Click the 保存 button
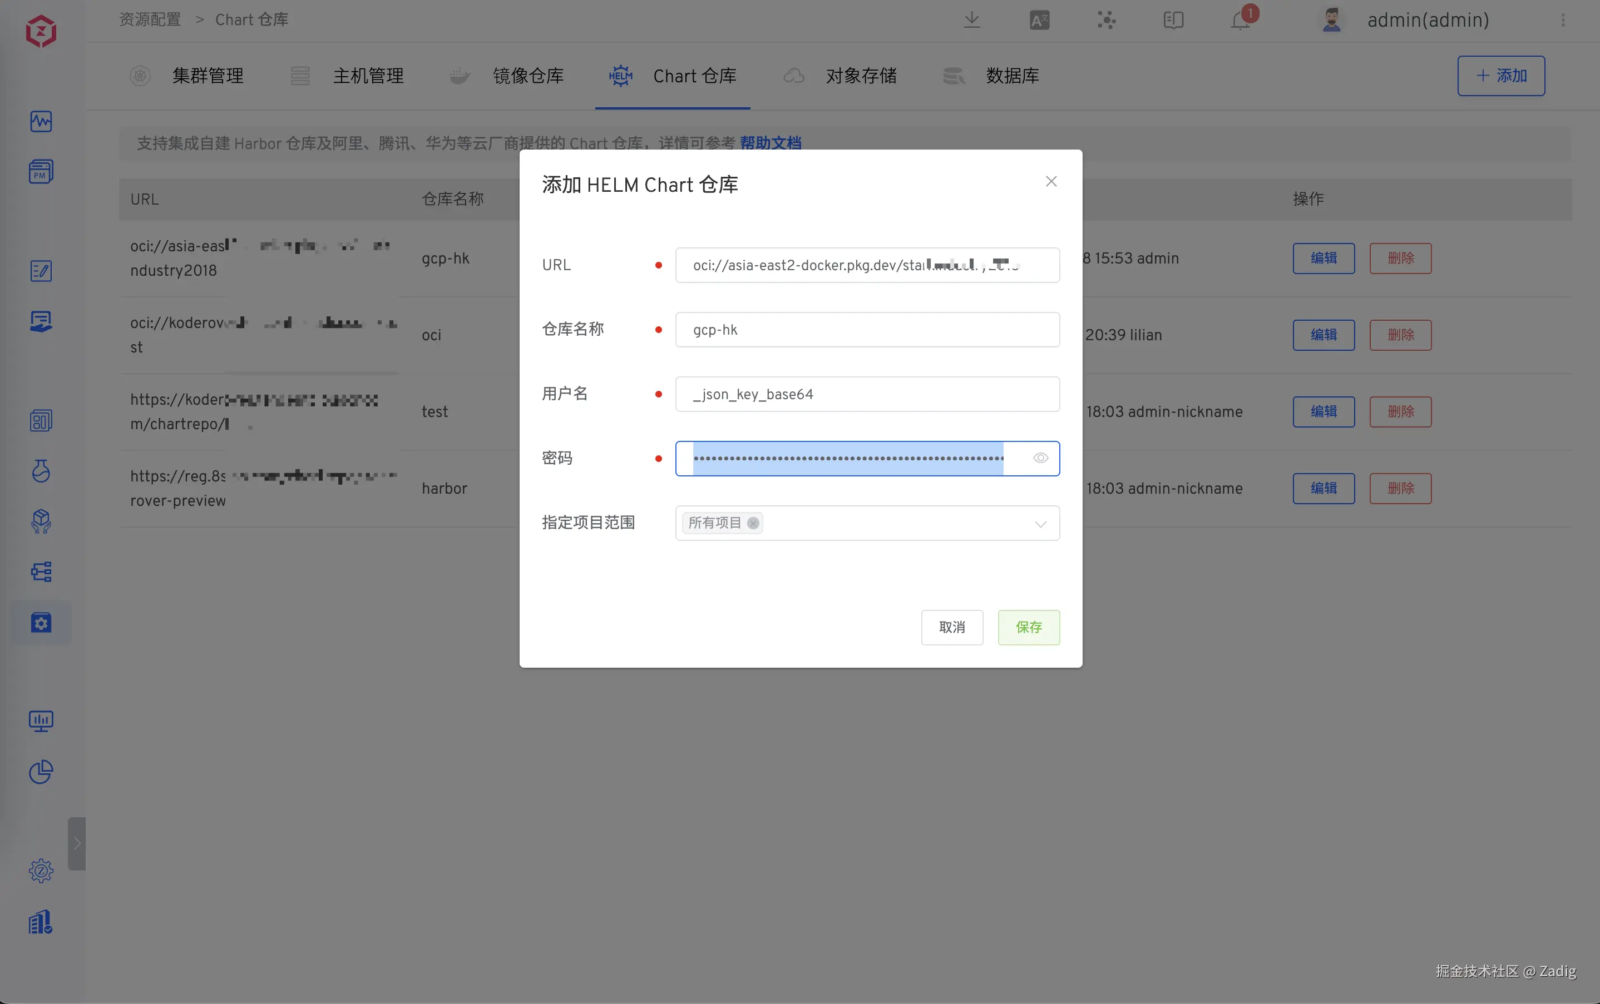The height and width of the screenshot is (1004, 1600). (1029, 628)
